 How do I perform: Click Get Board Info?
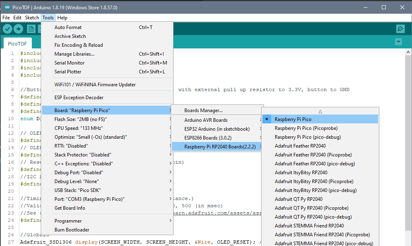point(107,208)
